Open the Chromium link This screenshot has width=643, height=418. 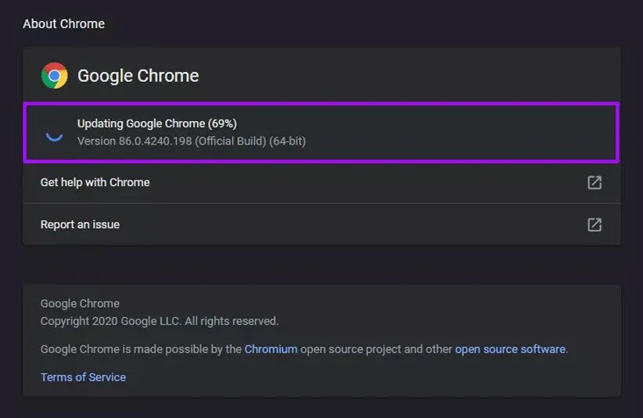click(271, 349)
